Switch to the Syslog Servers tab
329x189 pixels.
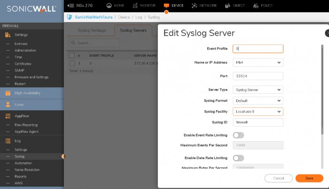tap(133, 30)
